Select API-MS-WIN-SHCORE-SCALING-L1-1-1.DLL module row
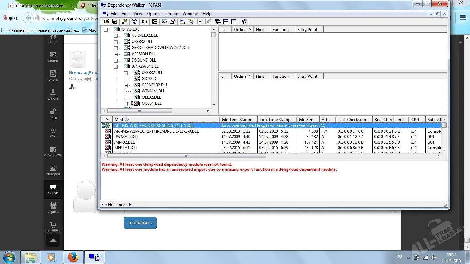 (271, 126)
